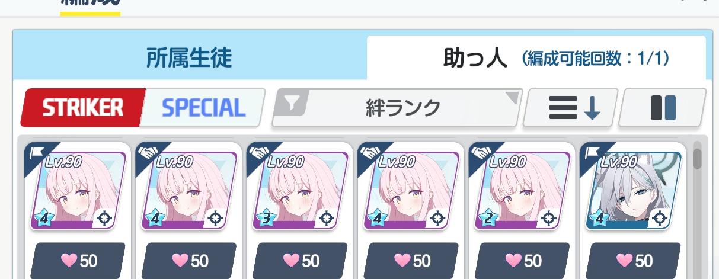Click the vertical scrollbar handle beside the student list
This screenshot has width=719, height=279.
tap(697, 158)
